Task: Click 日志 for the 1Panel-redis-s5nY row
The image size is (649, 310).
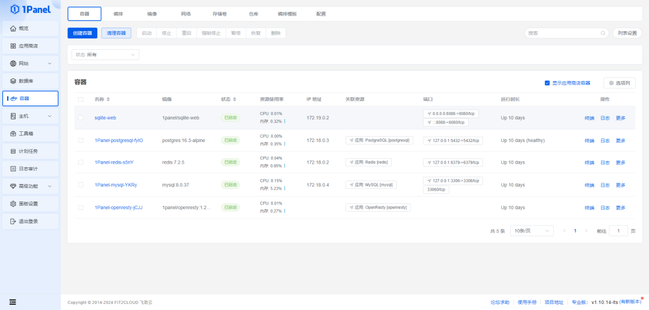Action: pos(605,162)
